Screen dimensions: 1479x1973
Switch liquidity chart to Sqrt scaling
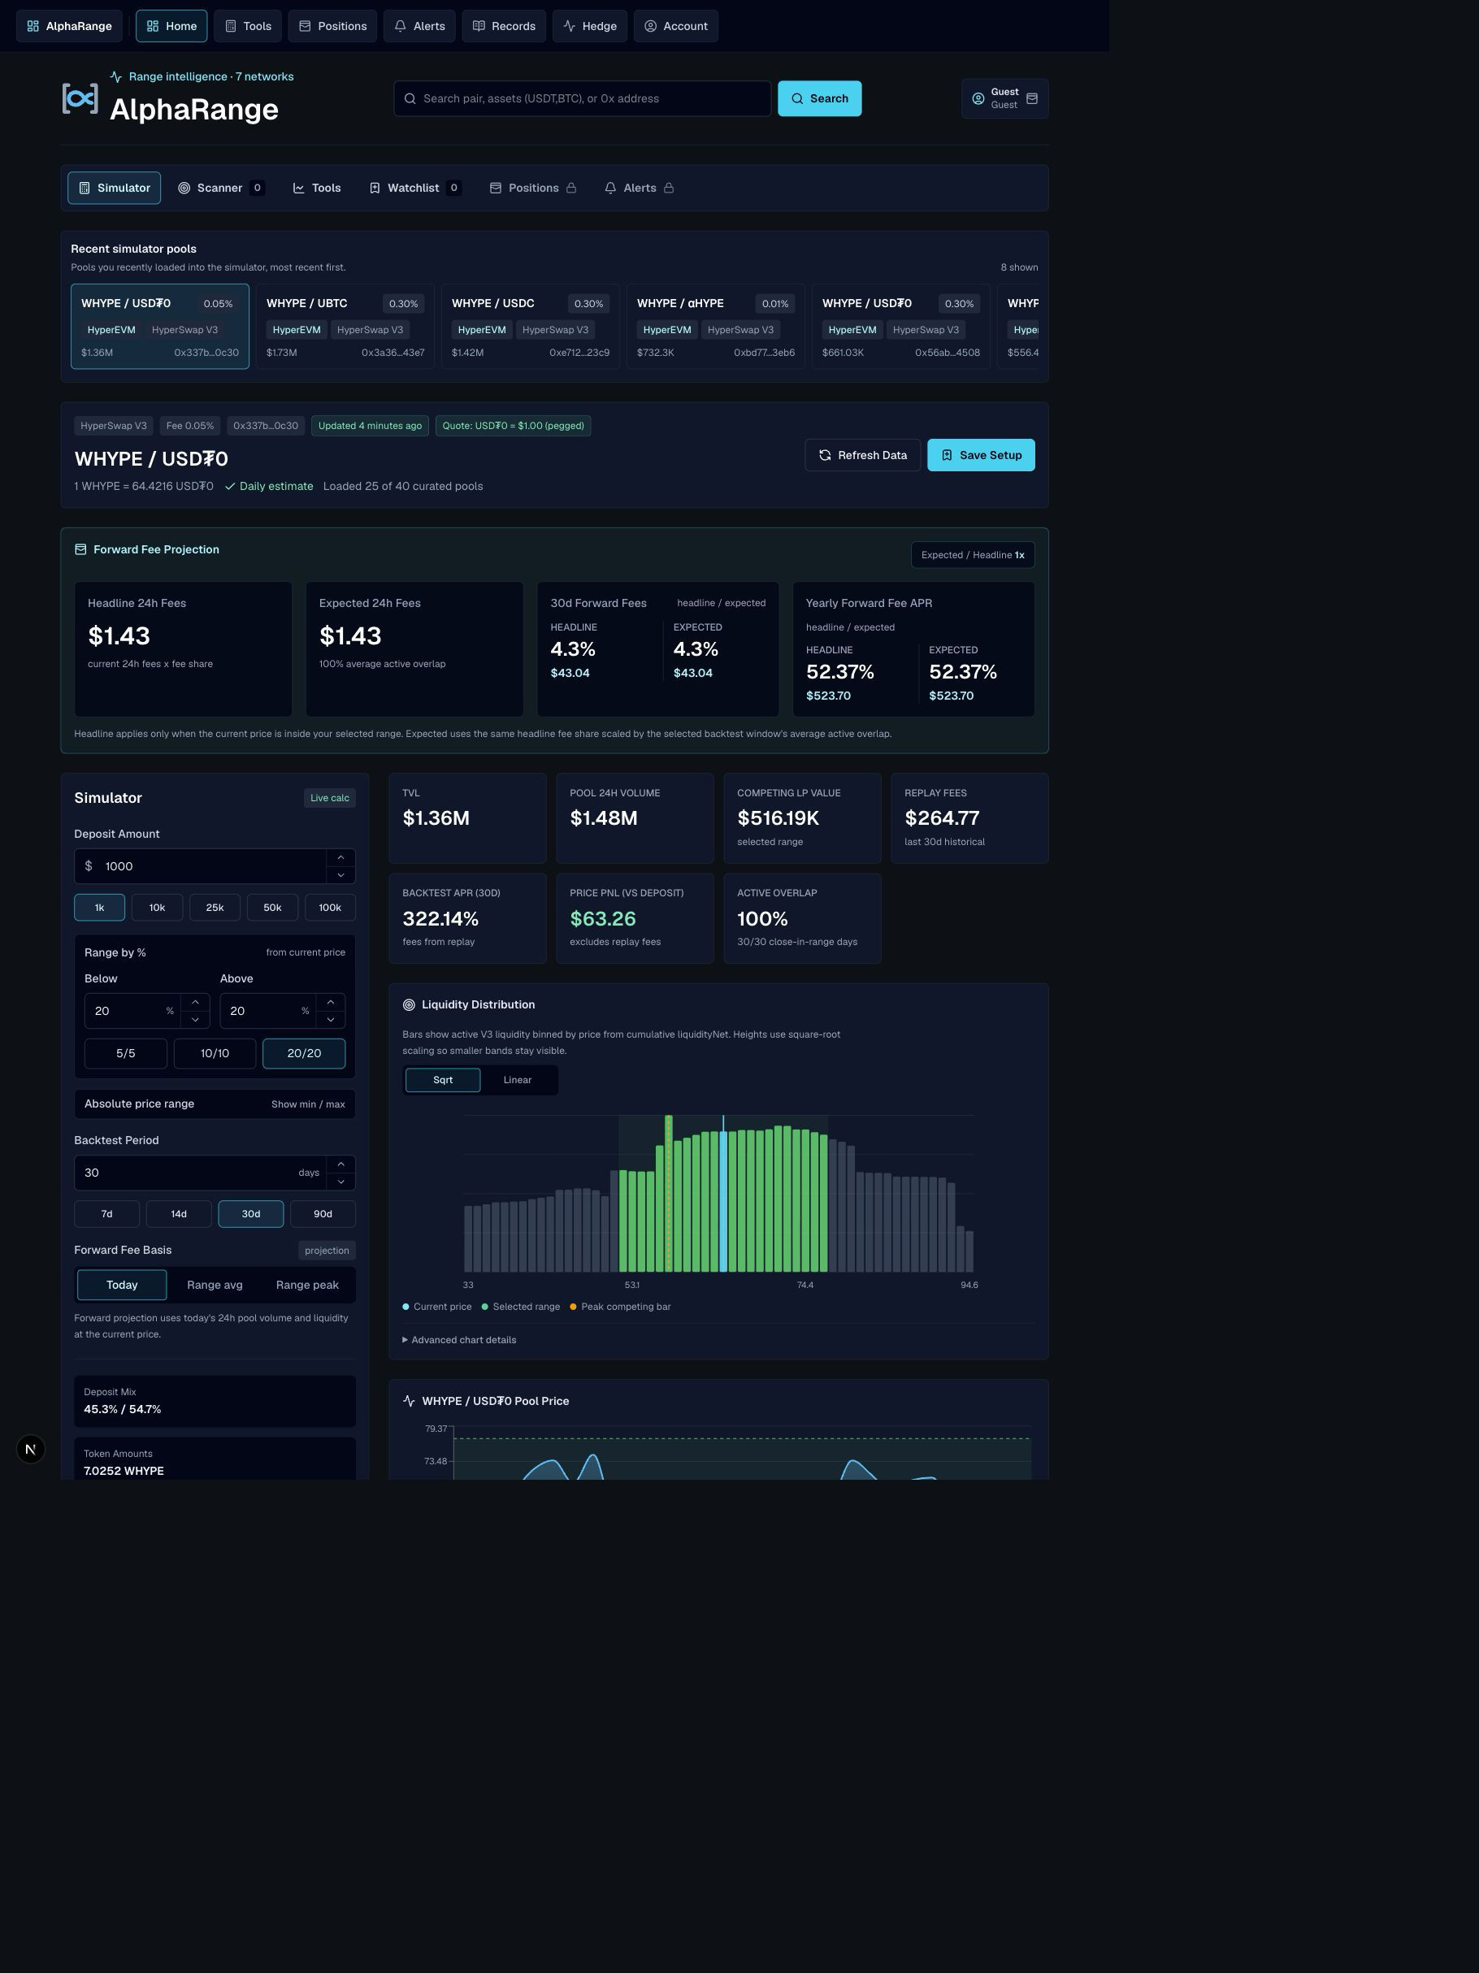click(x=444, y=1080)
